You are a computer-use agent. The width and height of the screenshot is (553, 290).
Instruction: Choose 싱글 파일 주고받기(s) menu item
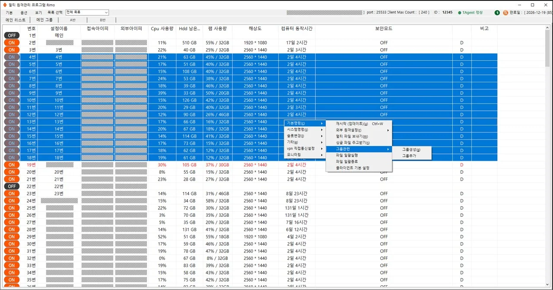359,142
